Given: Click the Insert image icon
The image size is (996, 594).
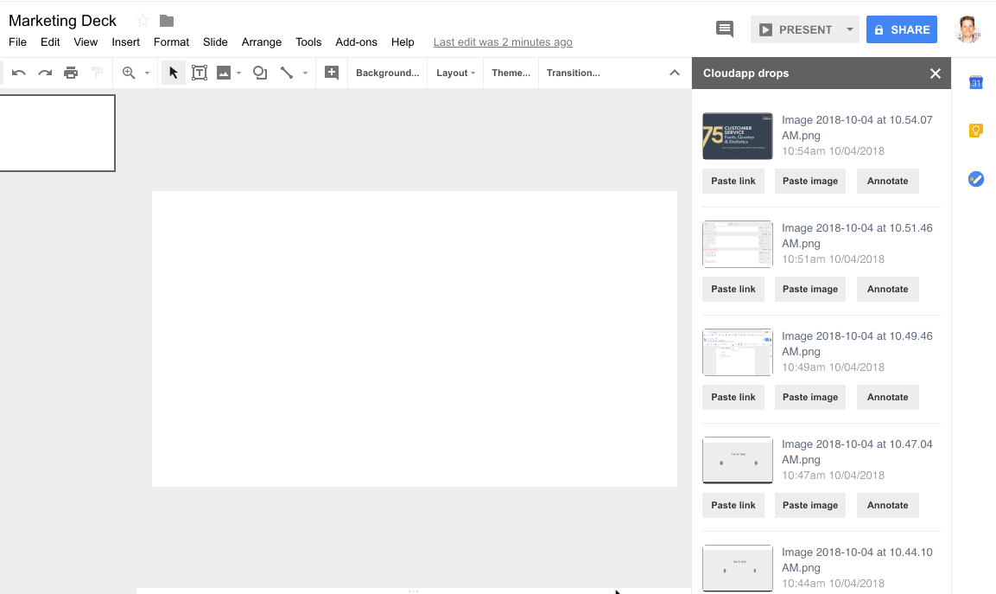Looking at the screenshot, I should pyautogui.click(x=224, y=73).
